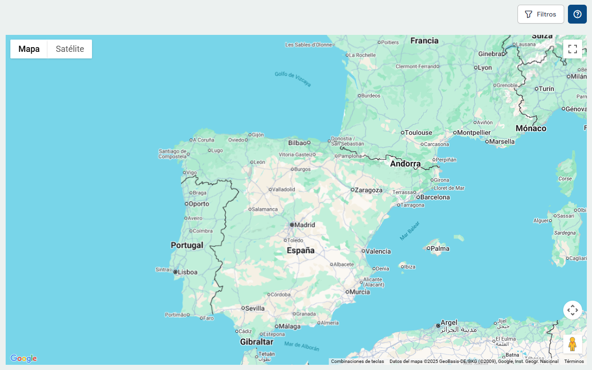This screenshot has height=370, width=592.
Task: Click the Zaragoza city label
Action: 368,190
